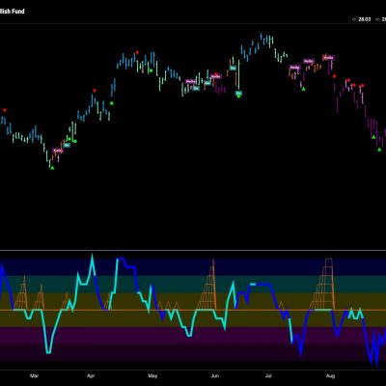Screen dimensions: 386x386
Task: Click the open price value 28.03
Action: tap(365, 19)
